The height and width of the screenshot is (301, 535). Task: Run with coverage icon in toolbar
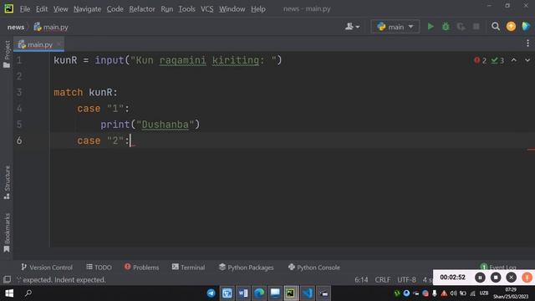pyautogui.click(x=461, y=27)
